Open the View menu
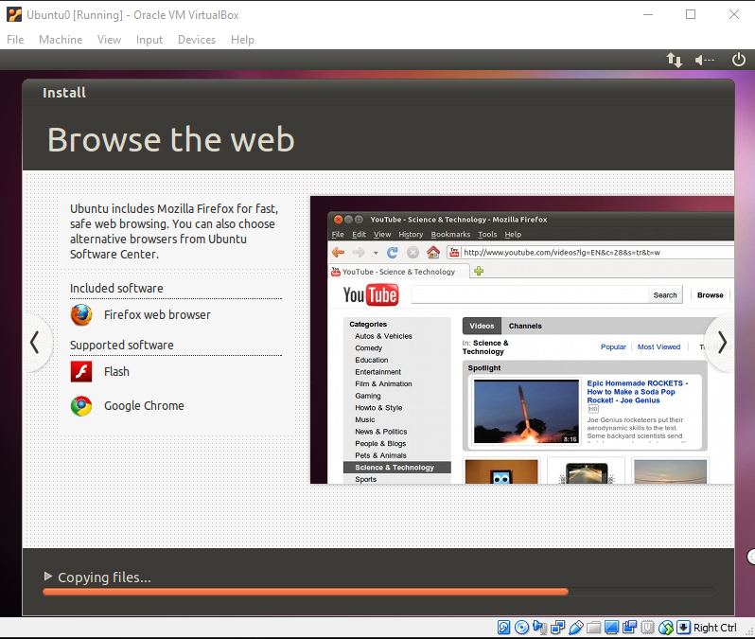The width and height of the screenshot is (755, 639). [109, 40]
